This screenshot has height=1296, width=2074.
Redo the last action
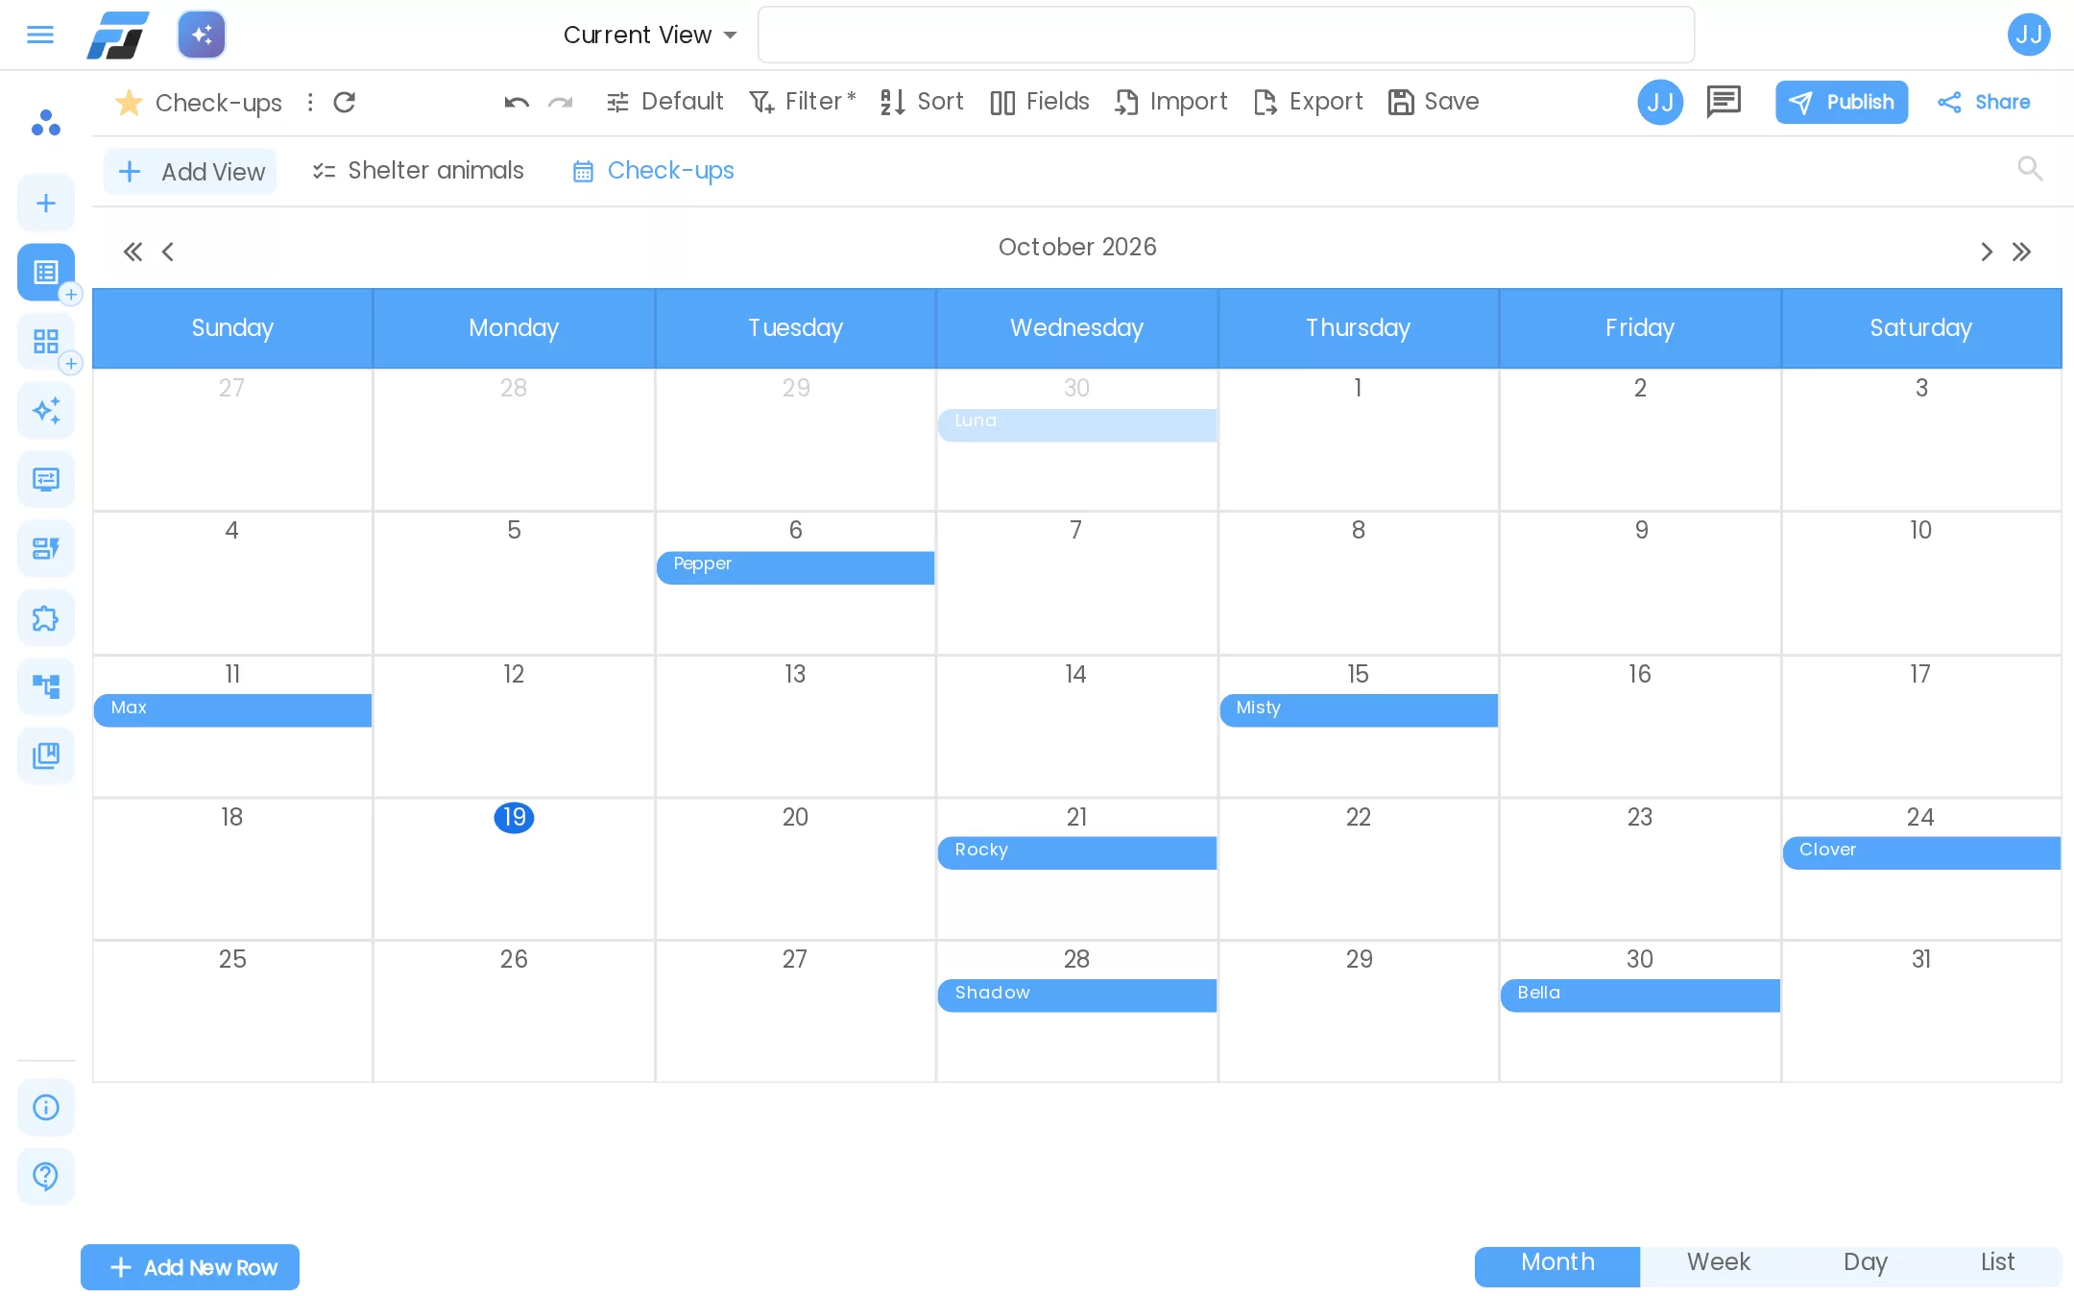pyautogui.click(x=561, y=102)
